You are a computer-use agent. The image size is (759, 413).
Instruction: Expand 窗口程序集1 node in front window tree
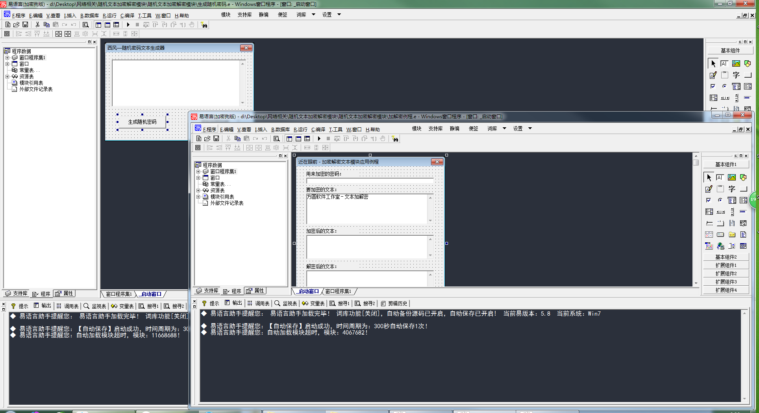pyautogui.click(x=198, y=171)
